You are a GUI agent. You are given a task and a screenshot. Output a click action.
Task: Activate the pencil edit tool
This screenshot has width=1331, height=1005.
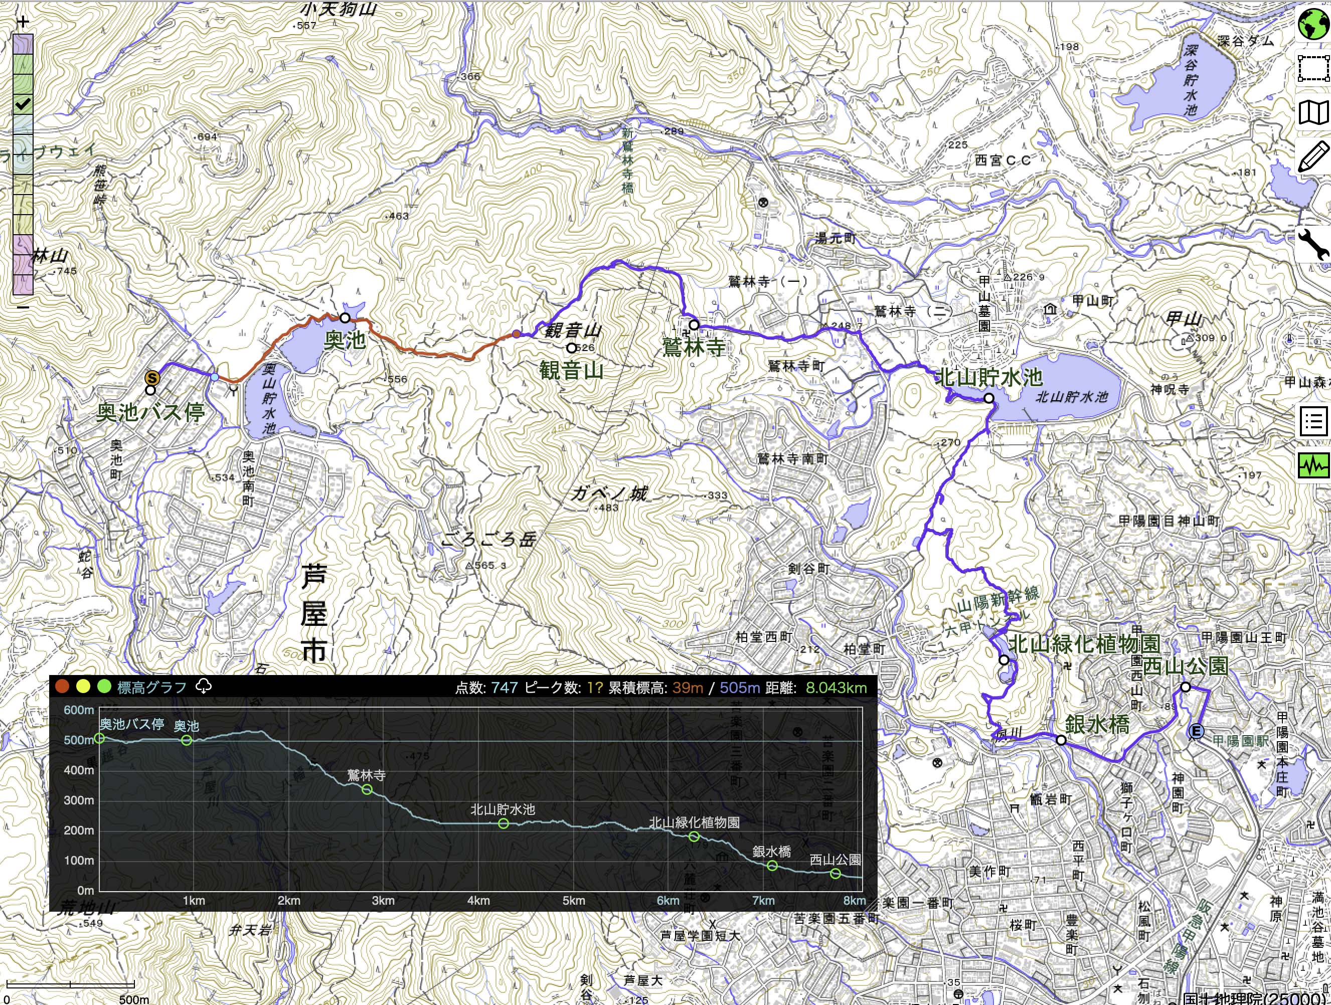tap(1313, 156)
